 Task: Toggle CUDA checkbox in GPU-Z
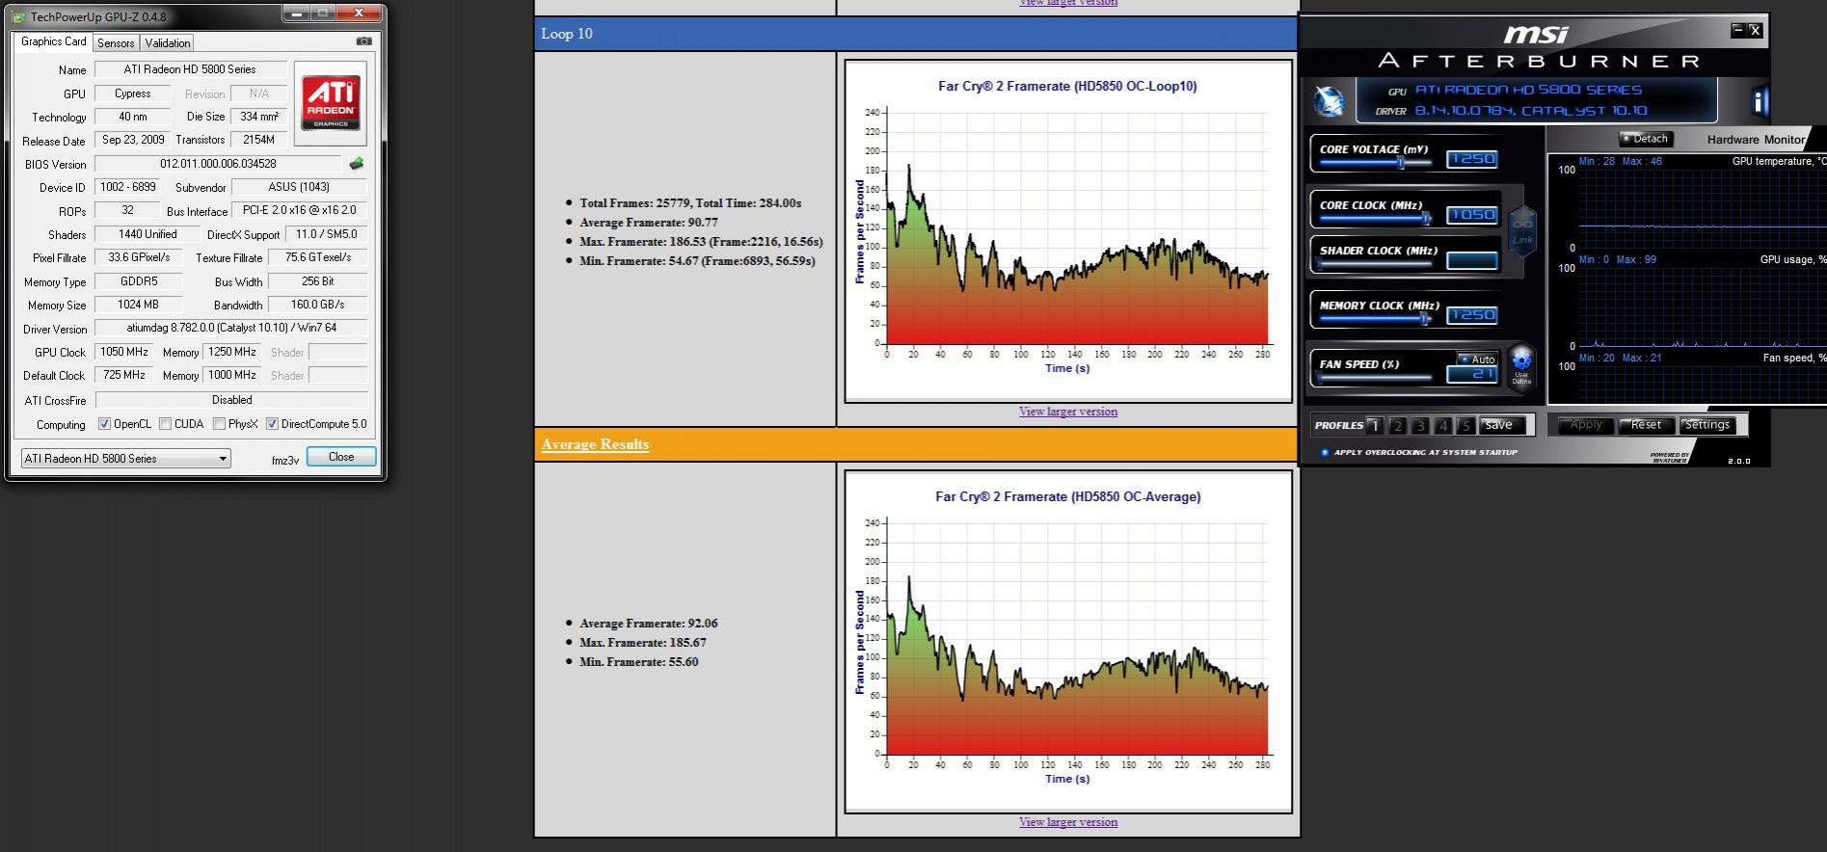[x=165, y=424]
